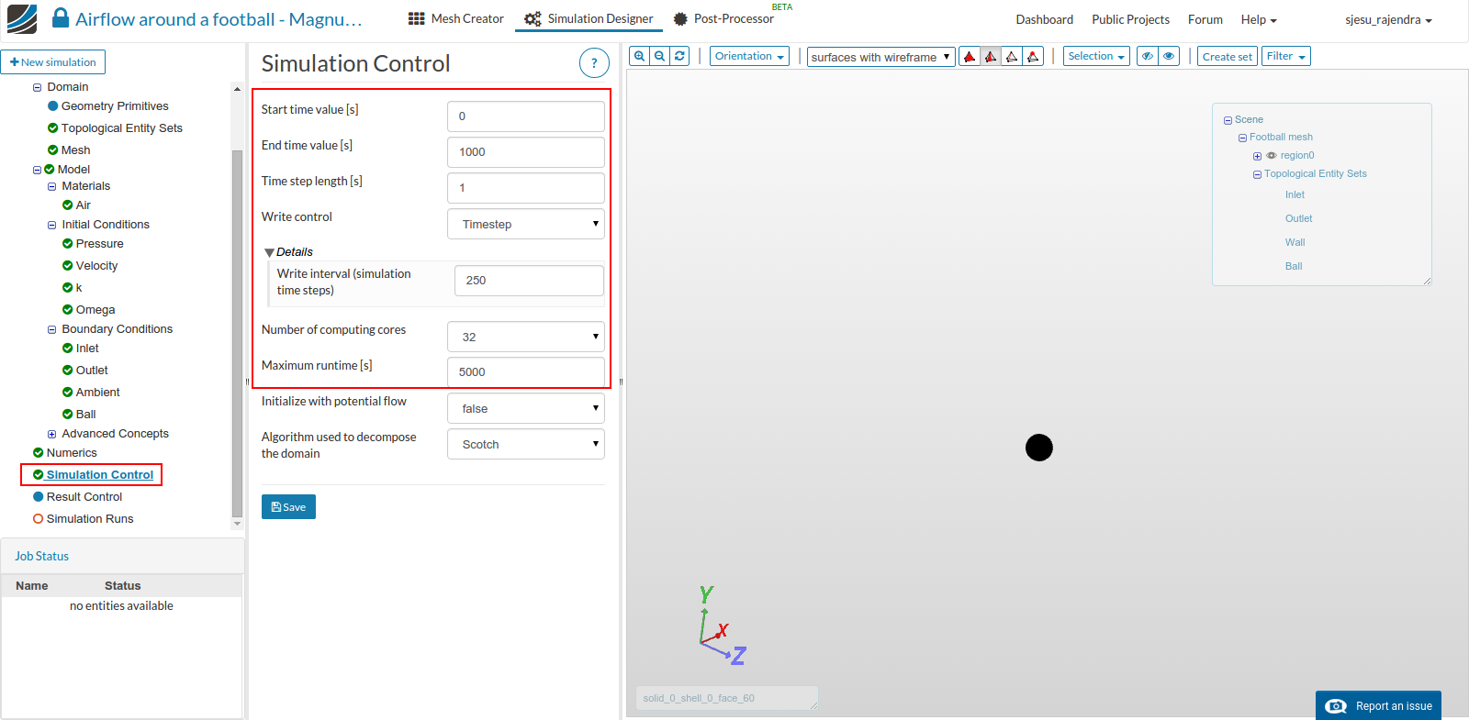Click the Geometry Primitives status dot
The width and height of the screenshot is (1469, 720).
[x=53, y=106]
